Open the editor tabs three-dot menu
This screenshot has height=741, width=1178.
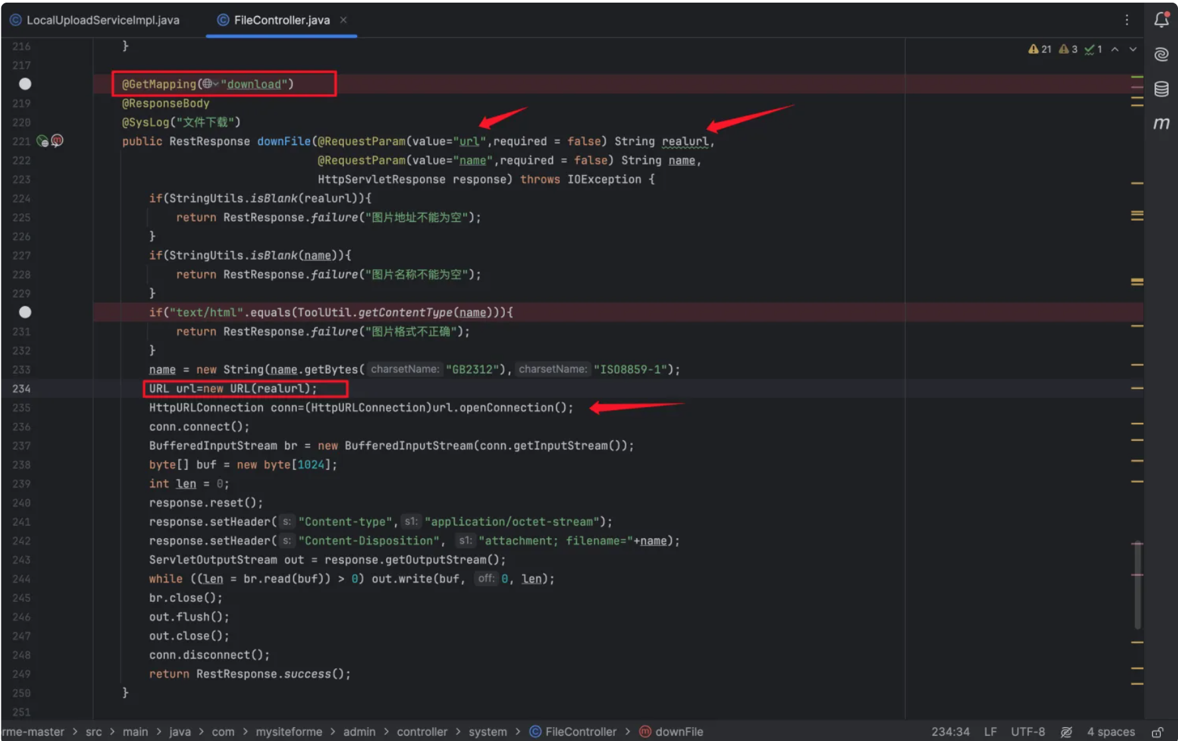[x=1126, y=20]
